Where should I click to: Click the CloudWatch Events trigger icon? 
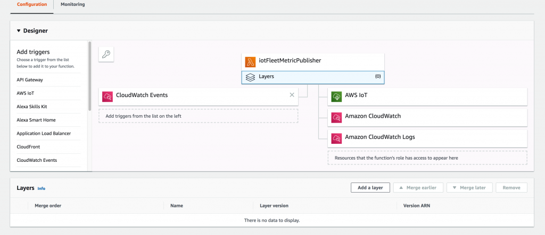[x=107, y=97]
